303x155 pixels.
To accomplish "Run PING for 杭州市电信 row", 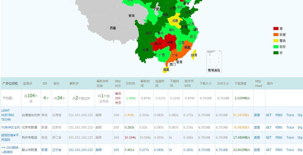I will (279, 137).
